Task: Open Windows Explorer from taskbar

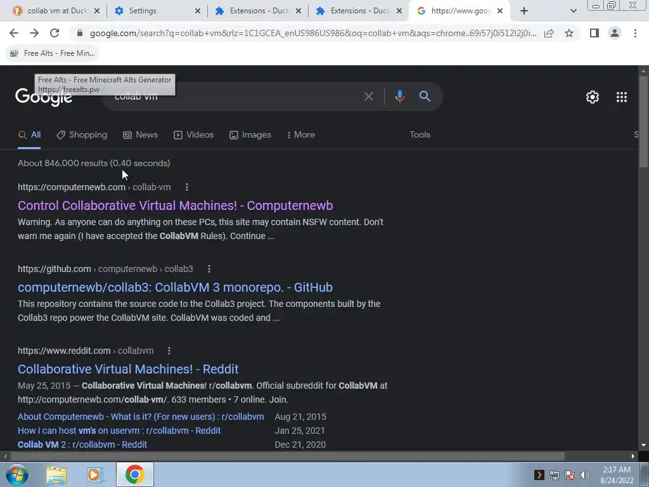Action: pyautogui.click(x=56, y=475)
